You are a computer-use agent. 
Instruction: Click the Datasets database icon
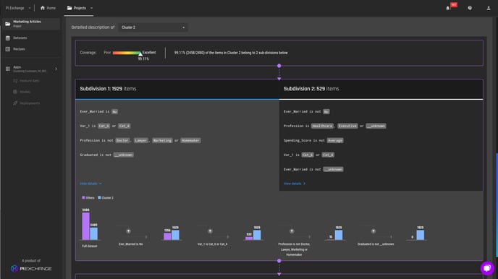8,38
